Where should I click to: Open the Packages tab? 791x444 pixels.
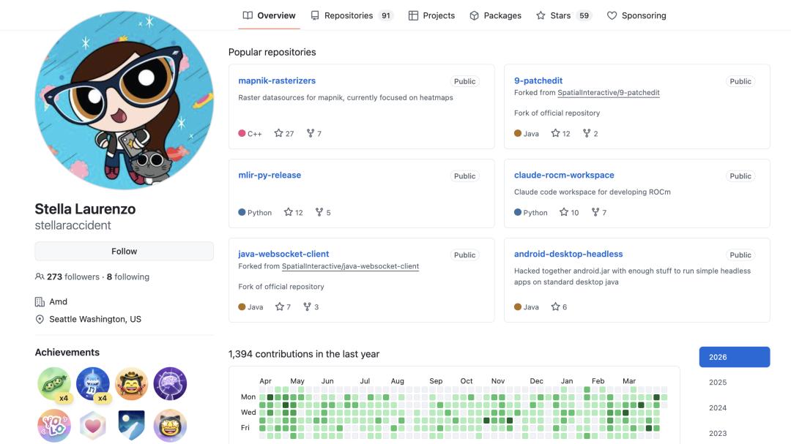pyautogui.click(x=495, y=15)
